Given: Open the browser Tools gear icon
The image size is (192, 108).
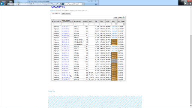Looking at the screenshot, I should click(190, 4).
